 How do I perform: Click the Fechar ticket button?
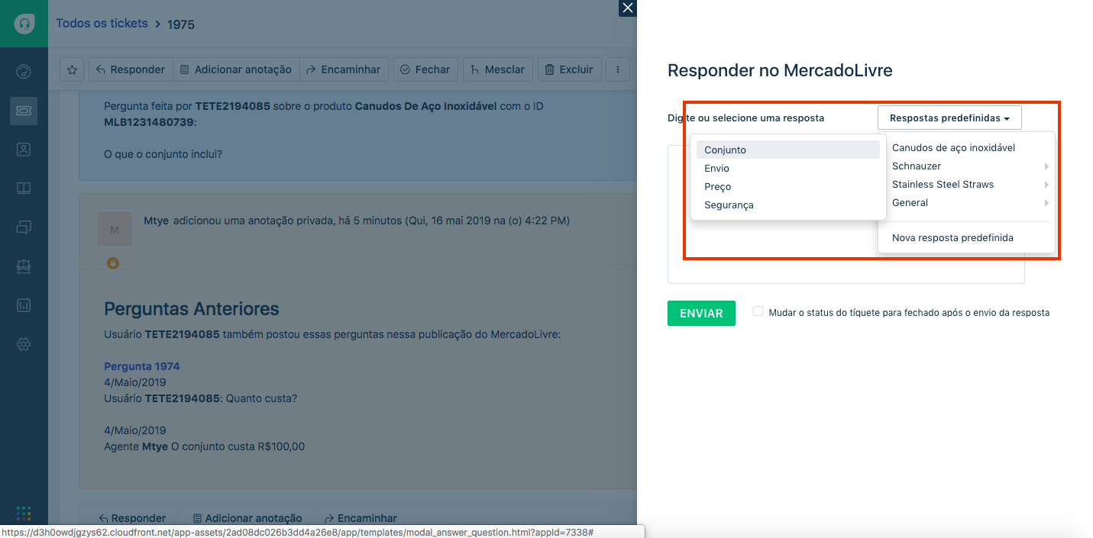point(425,69)
